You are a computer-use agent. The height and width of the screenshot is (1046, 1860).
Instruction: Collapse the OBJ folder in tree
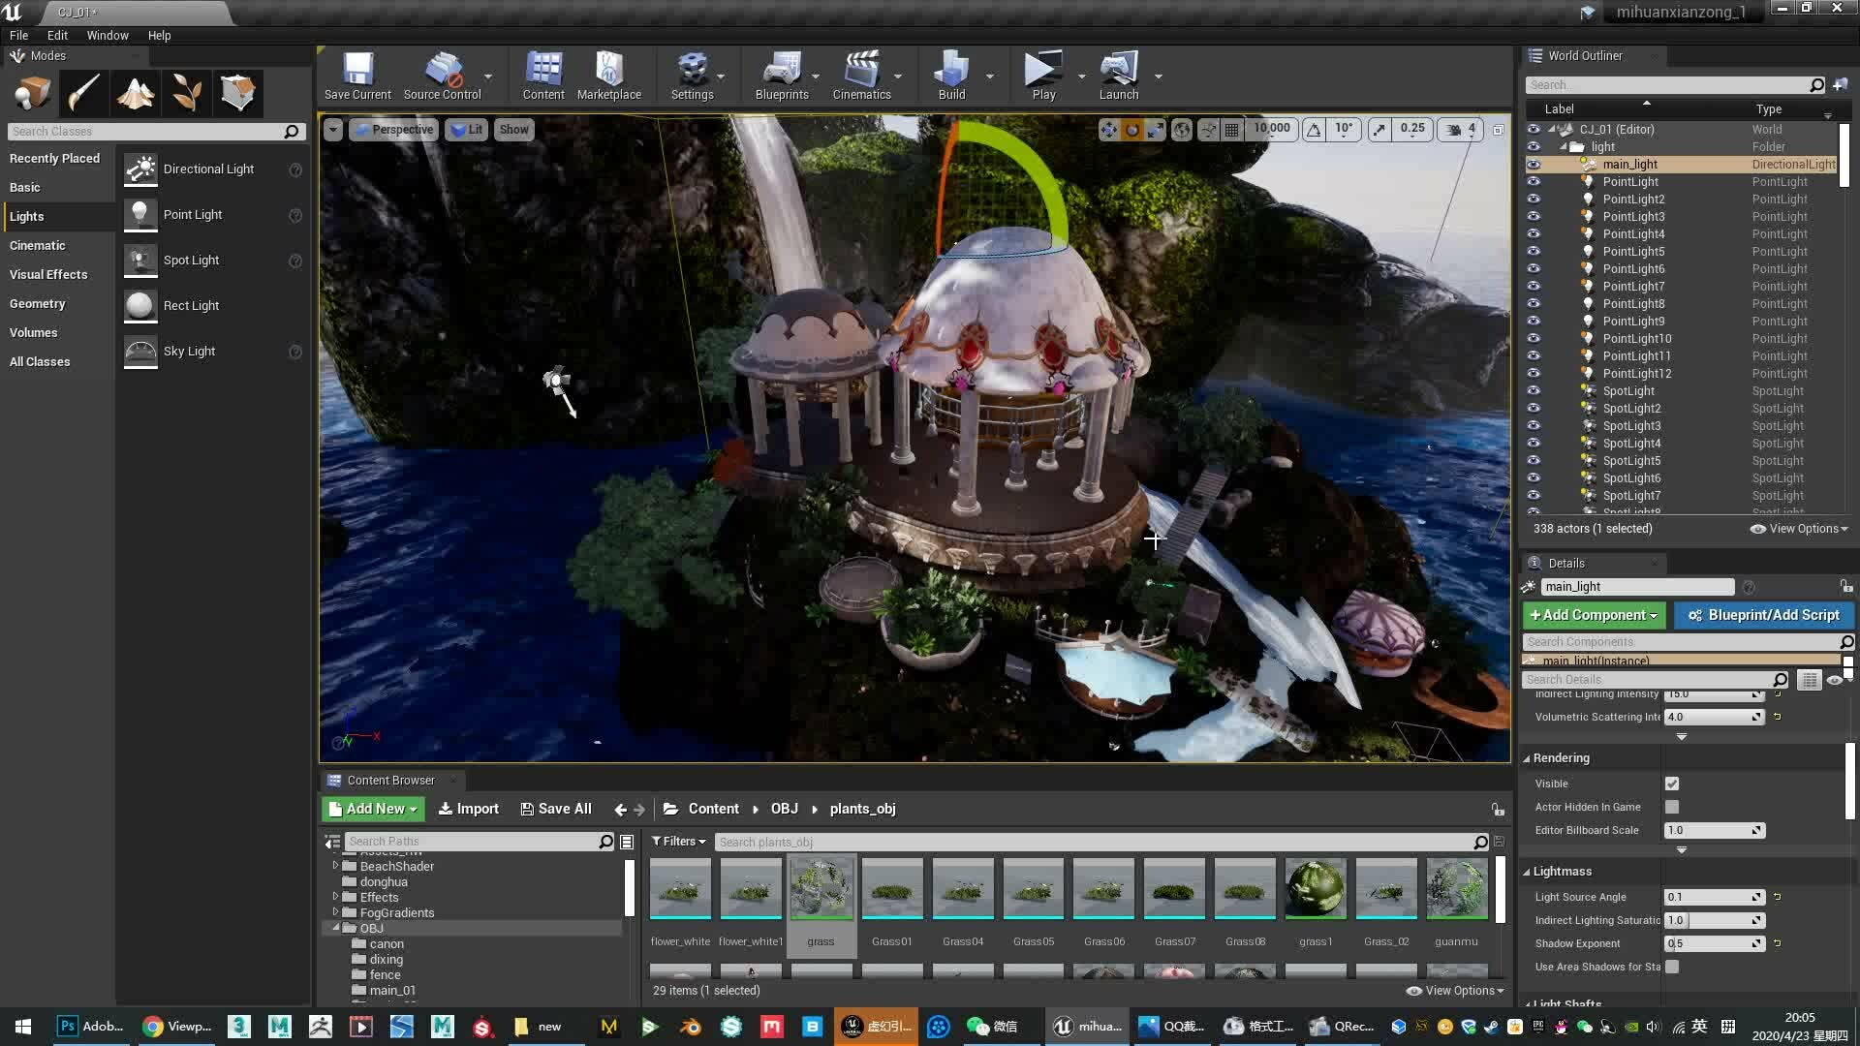pyautogui.click(x=336, y=928)
